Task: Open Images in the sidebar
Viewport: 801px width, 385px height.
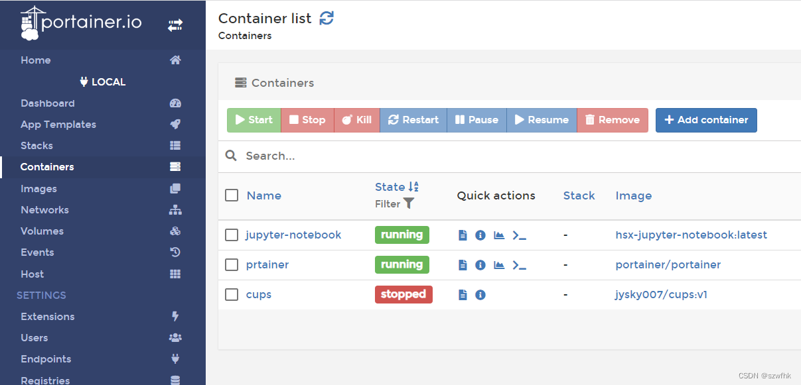Action: point(38,189)
